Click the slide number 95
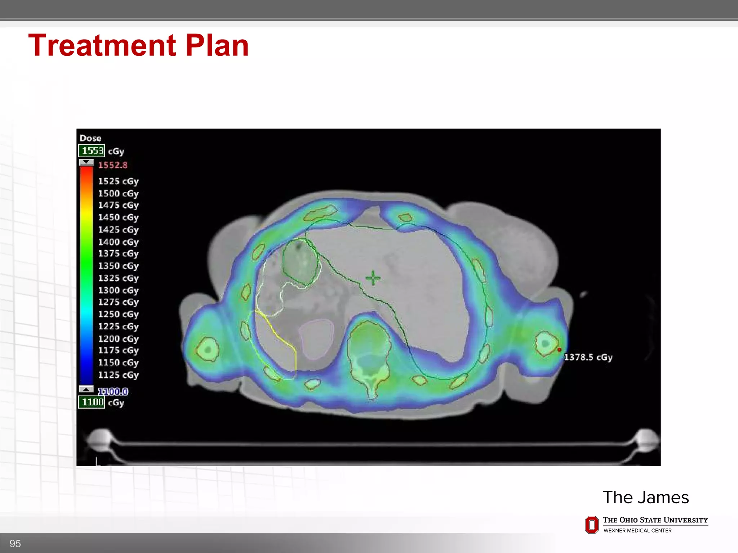 coord(15,544)
